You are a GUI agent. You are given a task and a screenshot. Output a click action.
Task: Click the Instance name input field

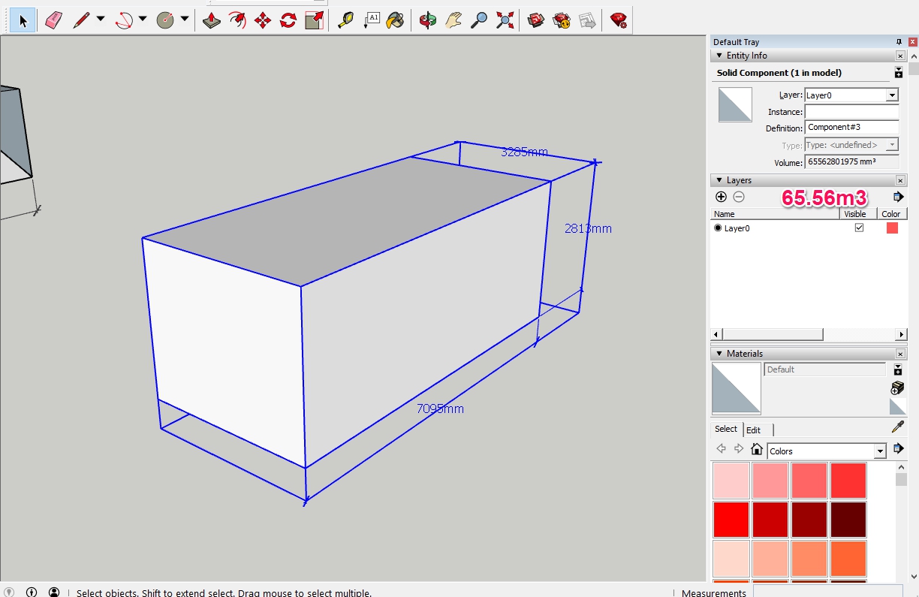(x=851, y=112)
